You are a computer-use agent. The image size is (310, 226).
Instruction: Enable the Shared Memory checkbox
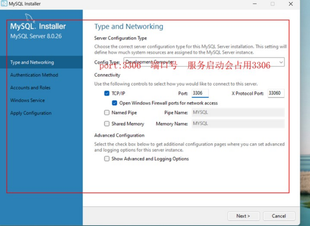pos(107,124)
